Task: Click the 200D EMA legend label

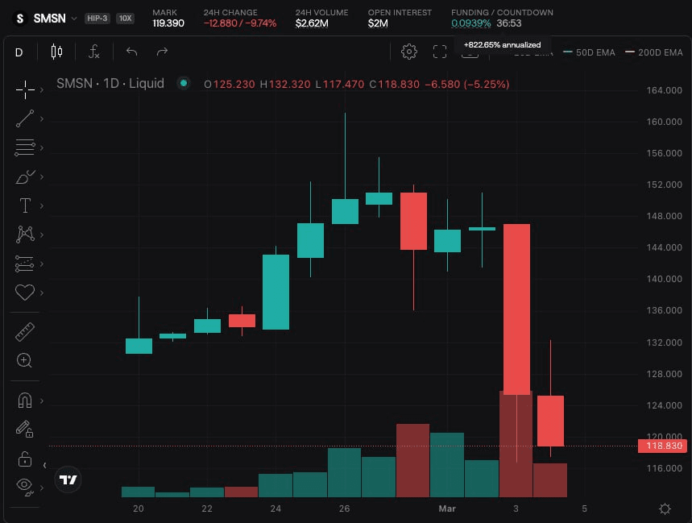Action: [657, 52]
